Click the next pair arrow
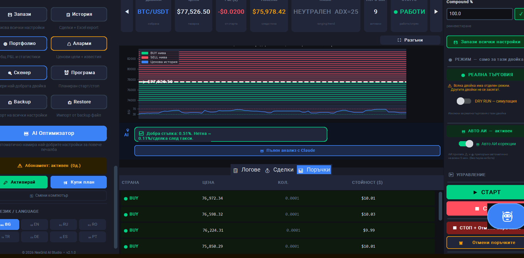The height and width of the screenshot is (258, 524). click(x=436, y=12)
